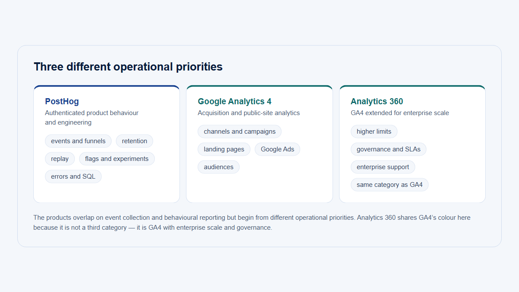The width and height of the screenshot is (519, 292).
Task: Select 'GA4 extended for enterprise scale' text
Action: click(x=400, y=113)
